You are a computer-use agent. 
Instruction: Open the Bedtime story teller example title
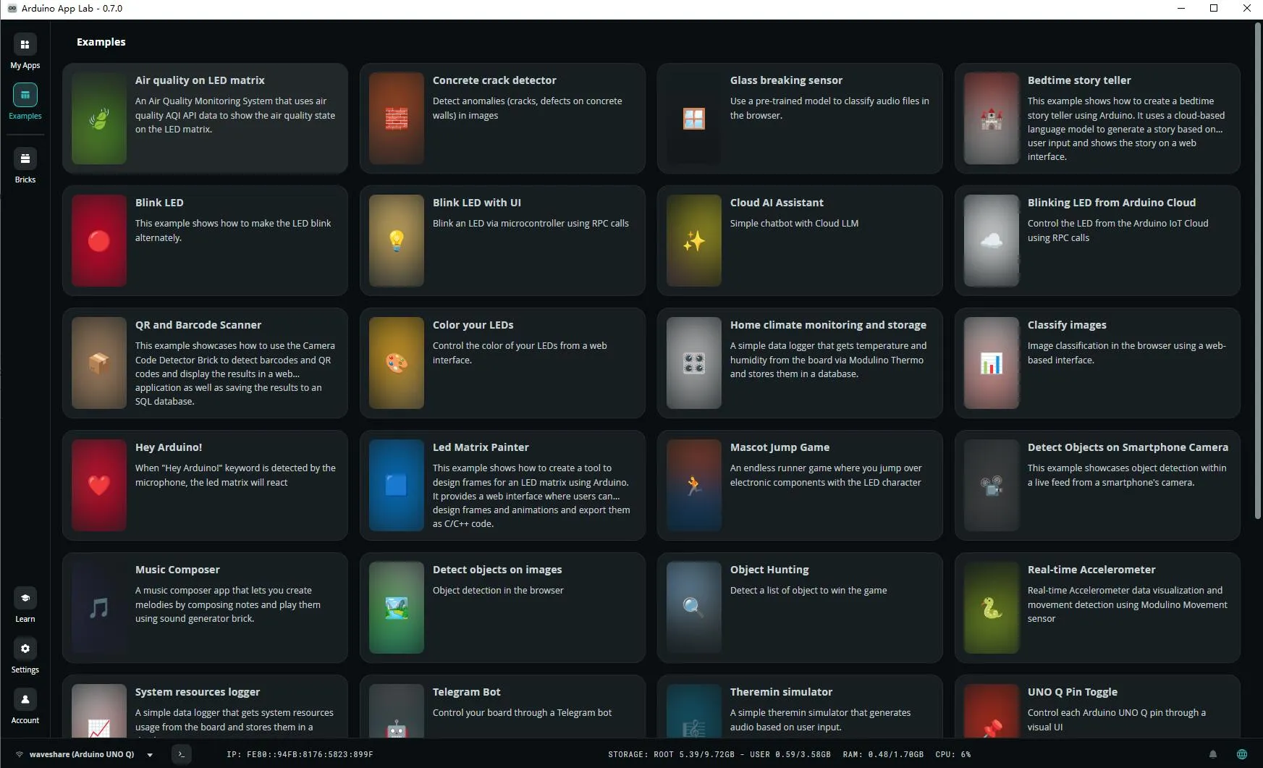click(1079, 80)
